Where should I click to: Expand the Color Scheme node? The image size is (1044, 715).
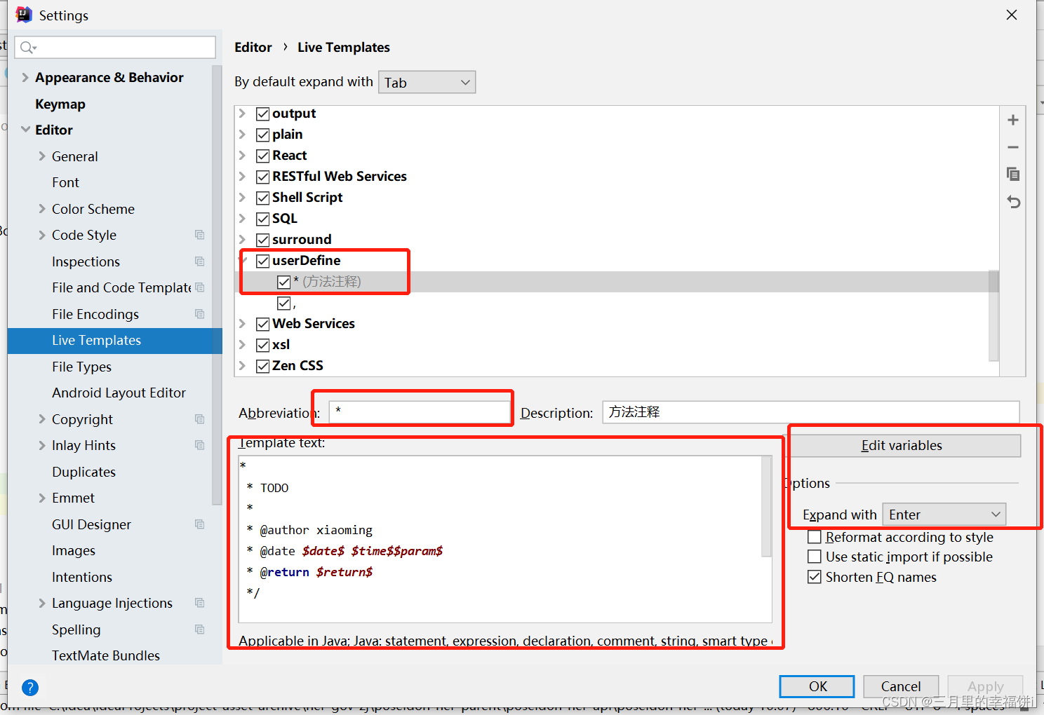[x=42, y=209]
